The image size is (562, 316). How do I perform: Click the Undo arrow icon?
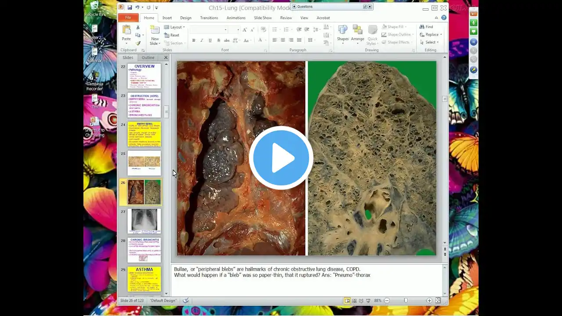pyautogui.click(x=137, y=7)
